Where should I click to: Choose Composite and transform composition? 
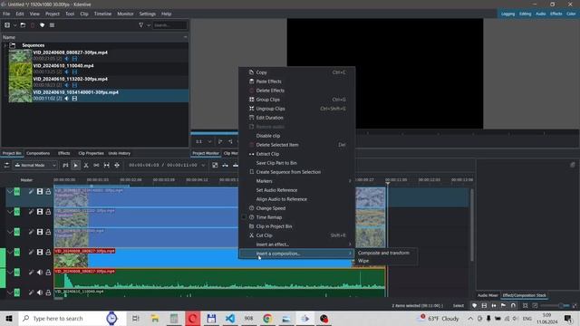tap(383, 253)
